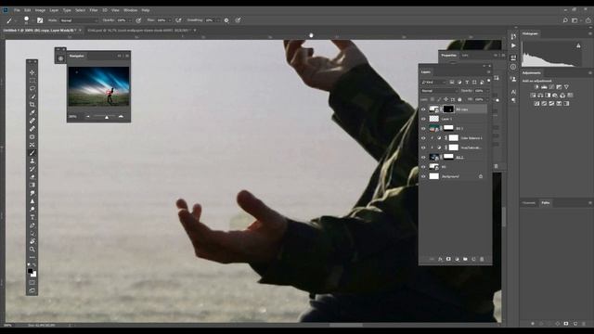The image size is (594, 334).
Task: Select the Eraser tool
Action: click(32, 177)
